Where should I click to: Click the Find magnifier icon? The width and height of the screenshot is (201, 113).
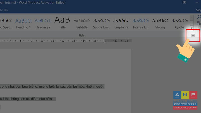199,17
